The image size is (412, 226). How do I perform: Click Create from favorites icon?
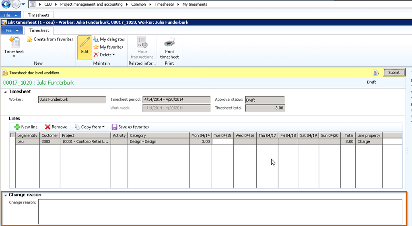[x=30, y=39]
